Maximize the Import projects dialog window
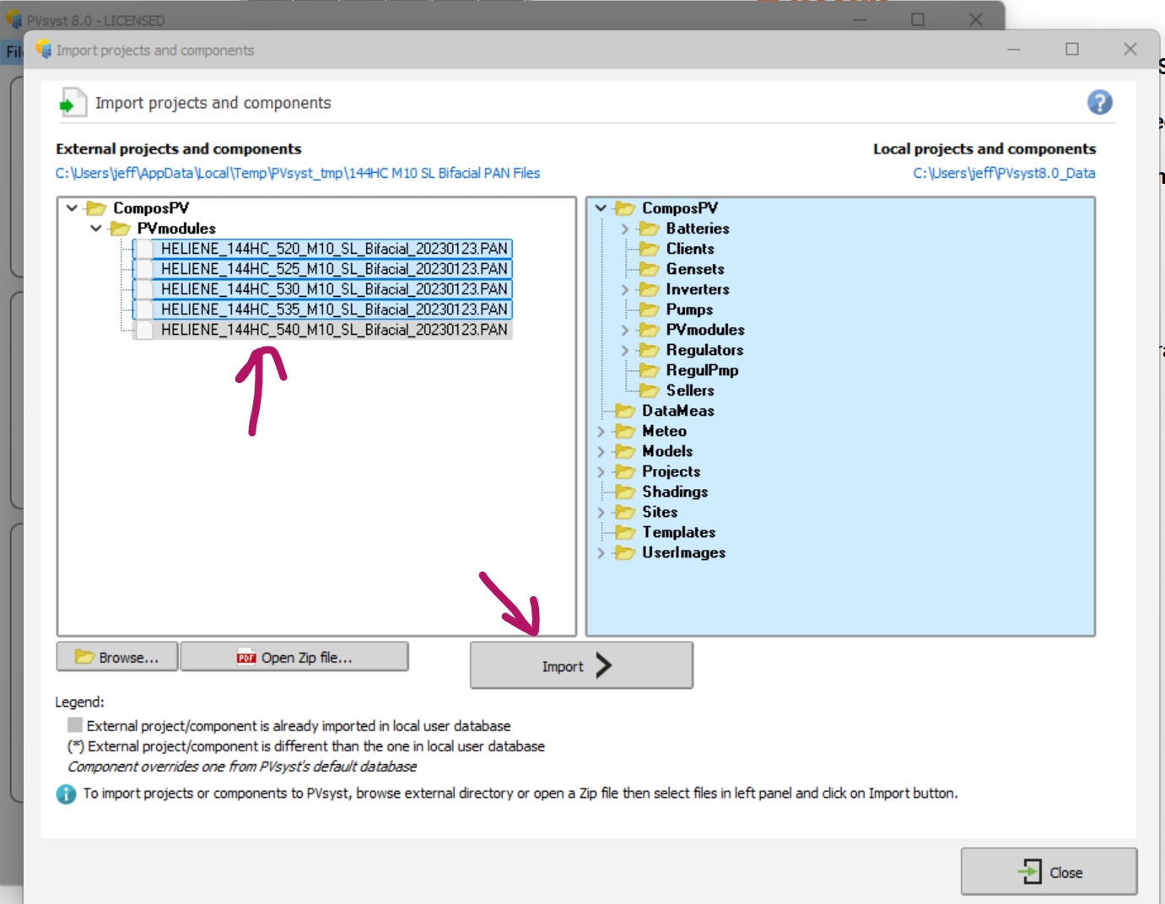The width and height of the screenshot is (1165, 904). pos(1072,49)
